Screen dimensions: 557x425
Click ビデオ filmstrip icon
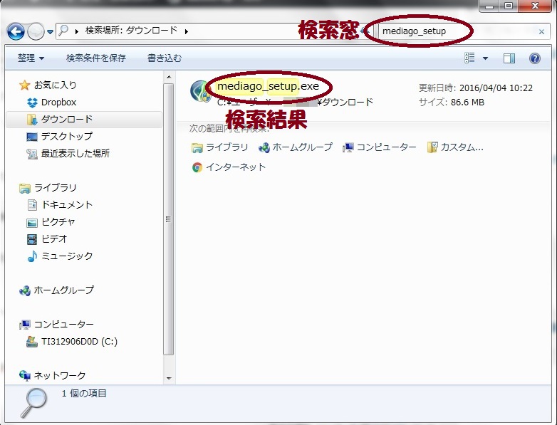click(32, 239)
